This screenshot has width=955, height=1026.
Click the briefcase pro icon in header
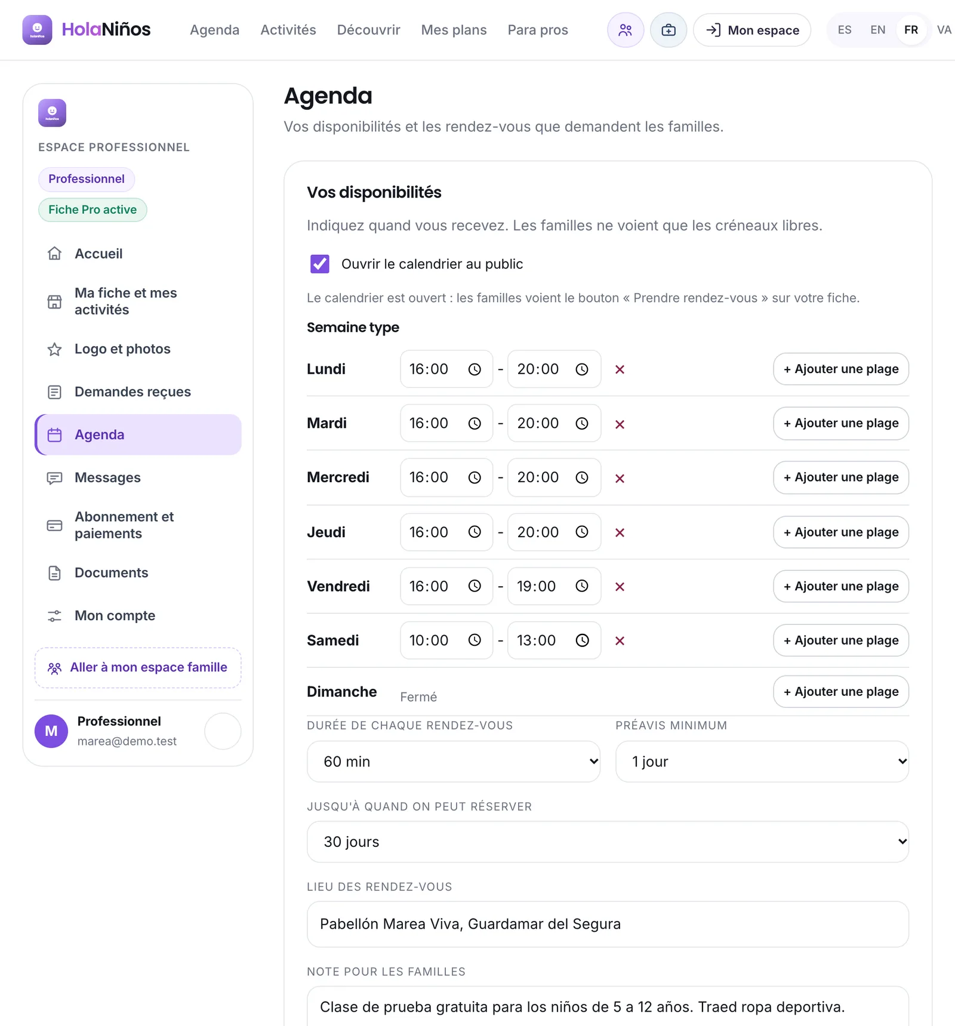(668, 30)
